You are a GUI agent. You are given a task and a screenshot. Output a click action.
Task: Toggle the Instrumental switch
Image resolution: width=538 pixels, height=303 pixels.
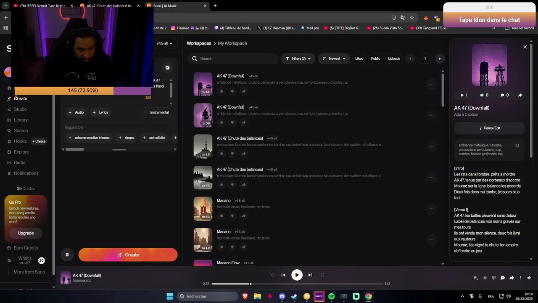click(x=156, y=112)
